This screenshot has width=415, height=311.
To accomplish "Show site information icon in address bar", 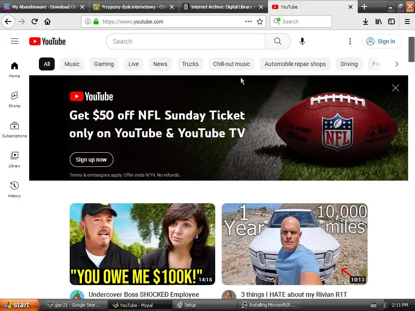I will (88, 21).
